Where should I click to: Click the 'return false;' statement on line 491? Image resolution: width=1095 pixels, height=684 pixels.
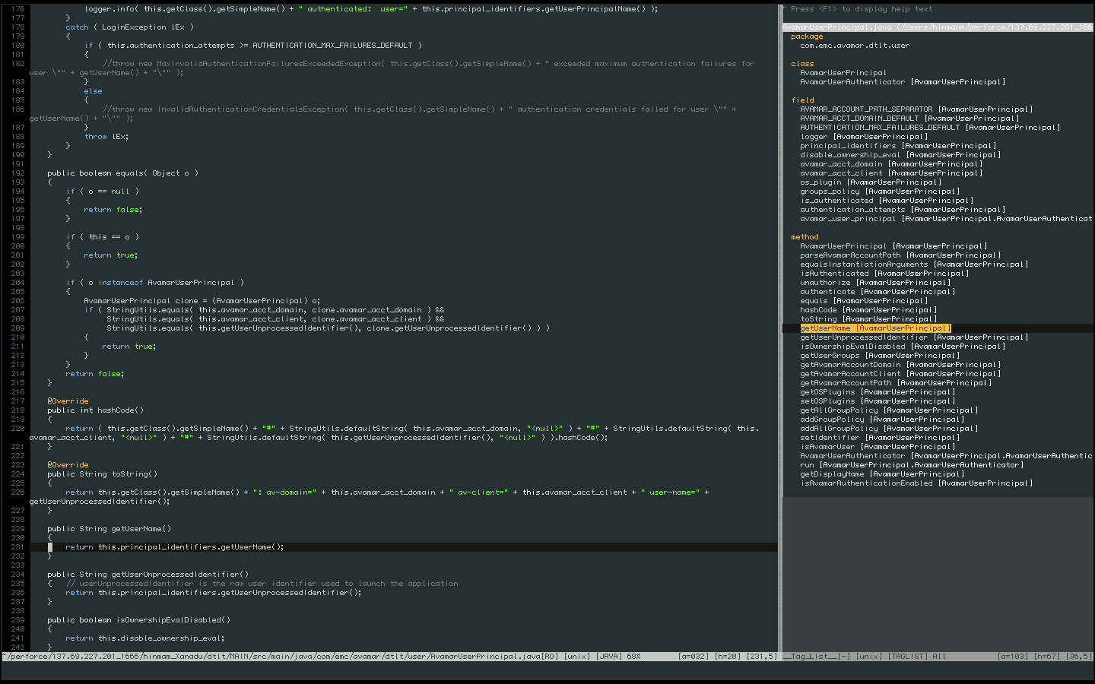click(x=95, y=374)
